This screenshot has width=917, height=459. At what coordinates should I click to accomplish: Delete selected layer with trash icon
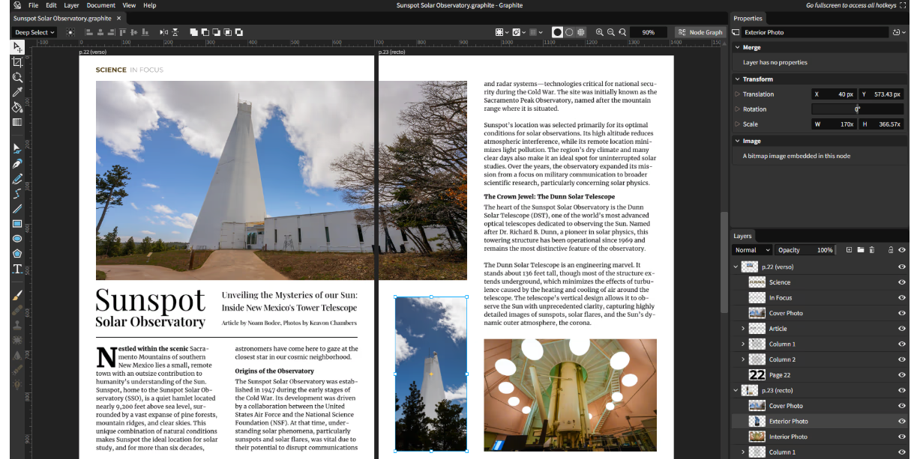(873, 250)
